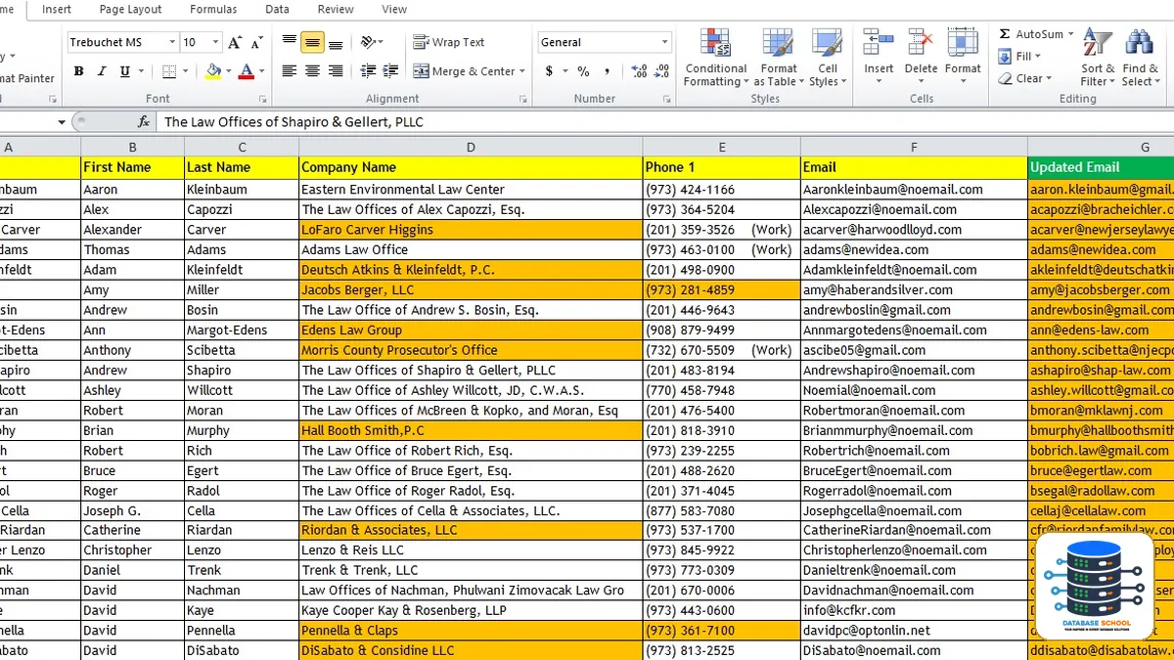Open Format as Table gallery

click(779, 58)
